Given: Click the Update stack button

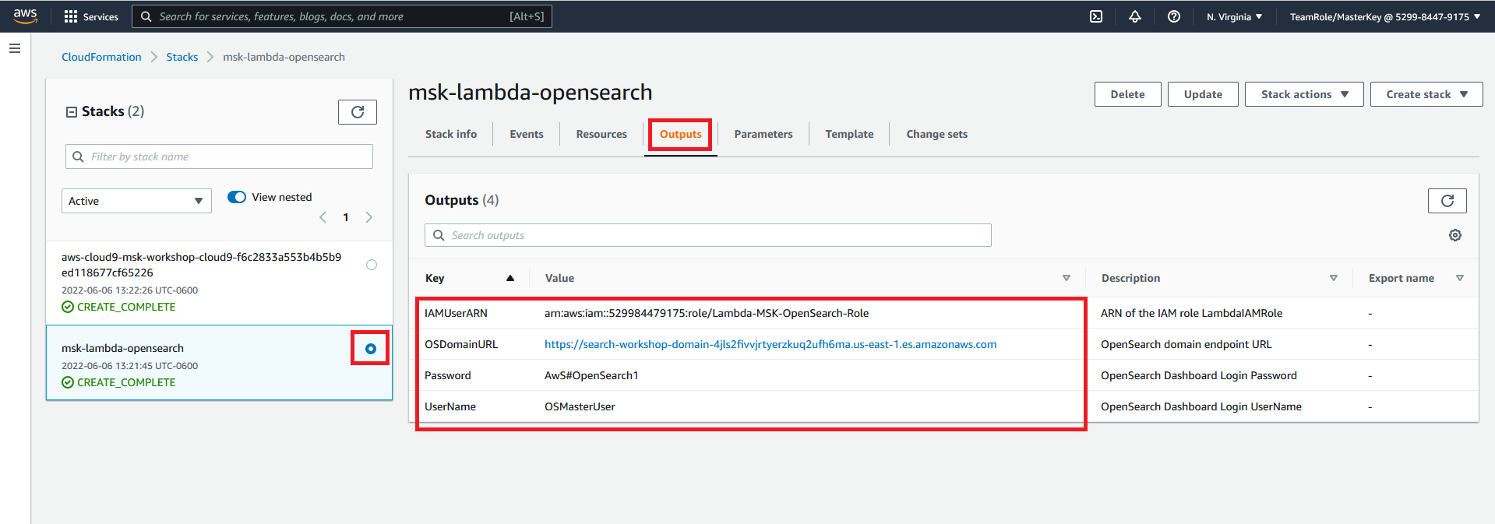Looking at the screenshot, I should click(1203, 94).
